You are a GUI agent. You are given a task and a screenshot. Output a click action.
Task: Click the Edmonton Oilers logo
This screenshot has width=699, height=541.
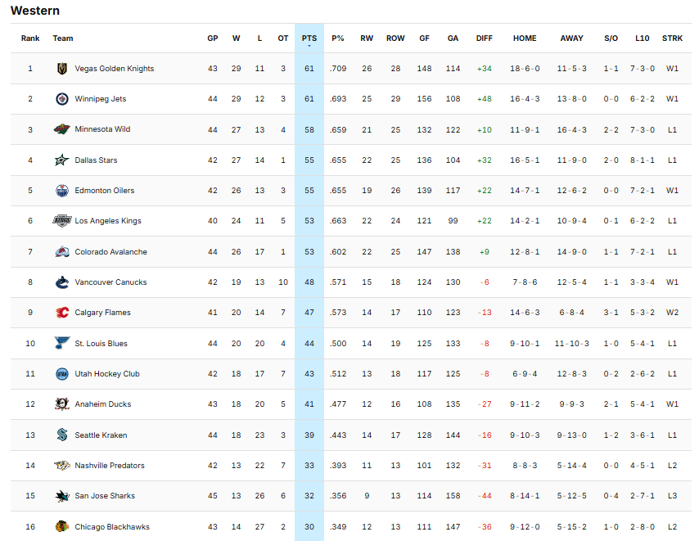tap(62, 190)
